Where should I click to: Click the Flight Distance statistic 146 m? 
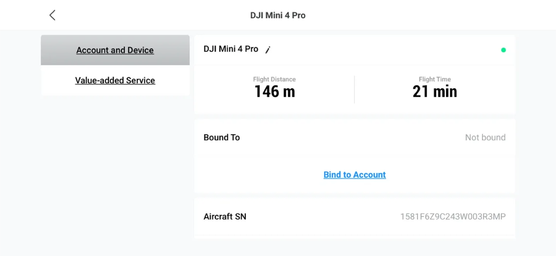275,91
